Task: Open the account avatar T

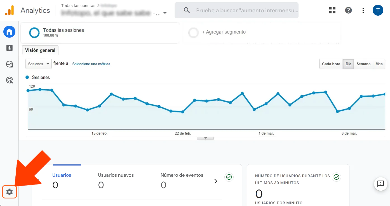Action: pyautogui.click(x=378, y=10)
